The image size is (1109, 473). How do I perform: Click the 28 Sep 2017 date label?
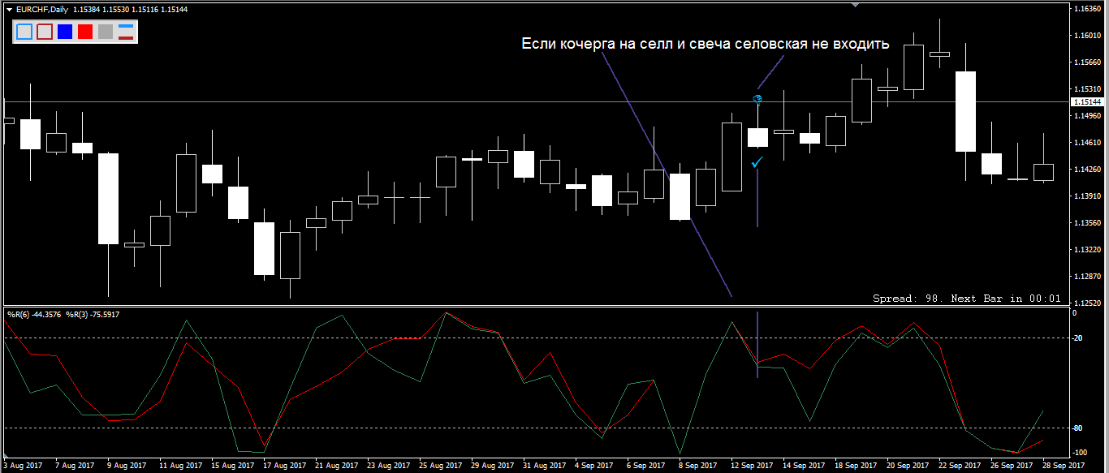coord(1064,466)
